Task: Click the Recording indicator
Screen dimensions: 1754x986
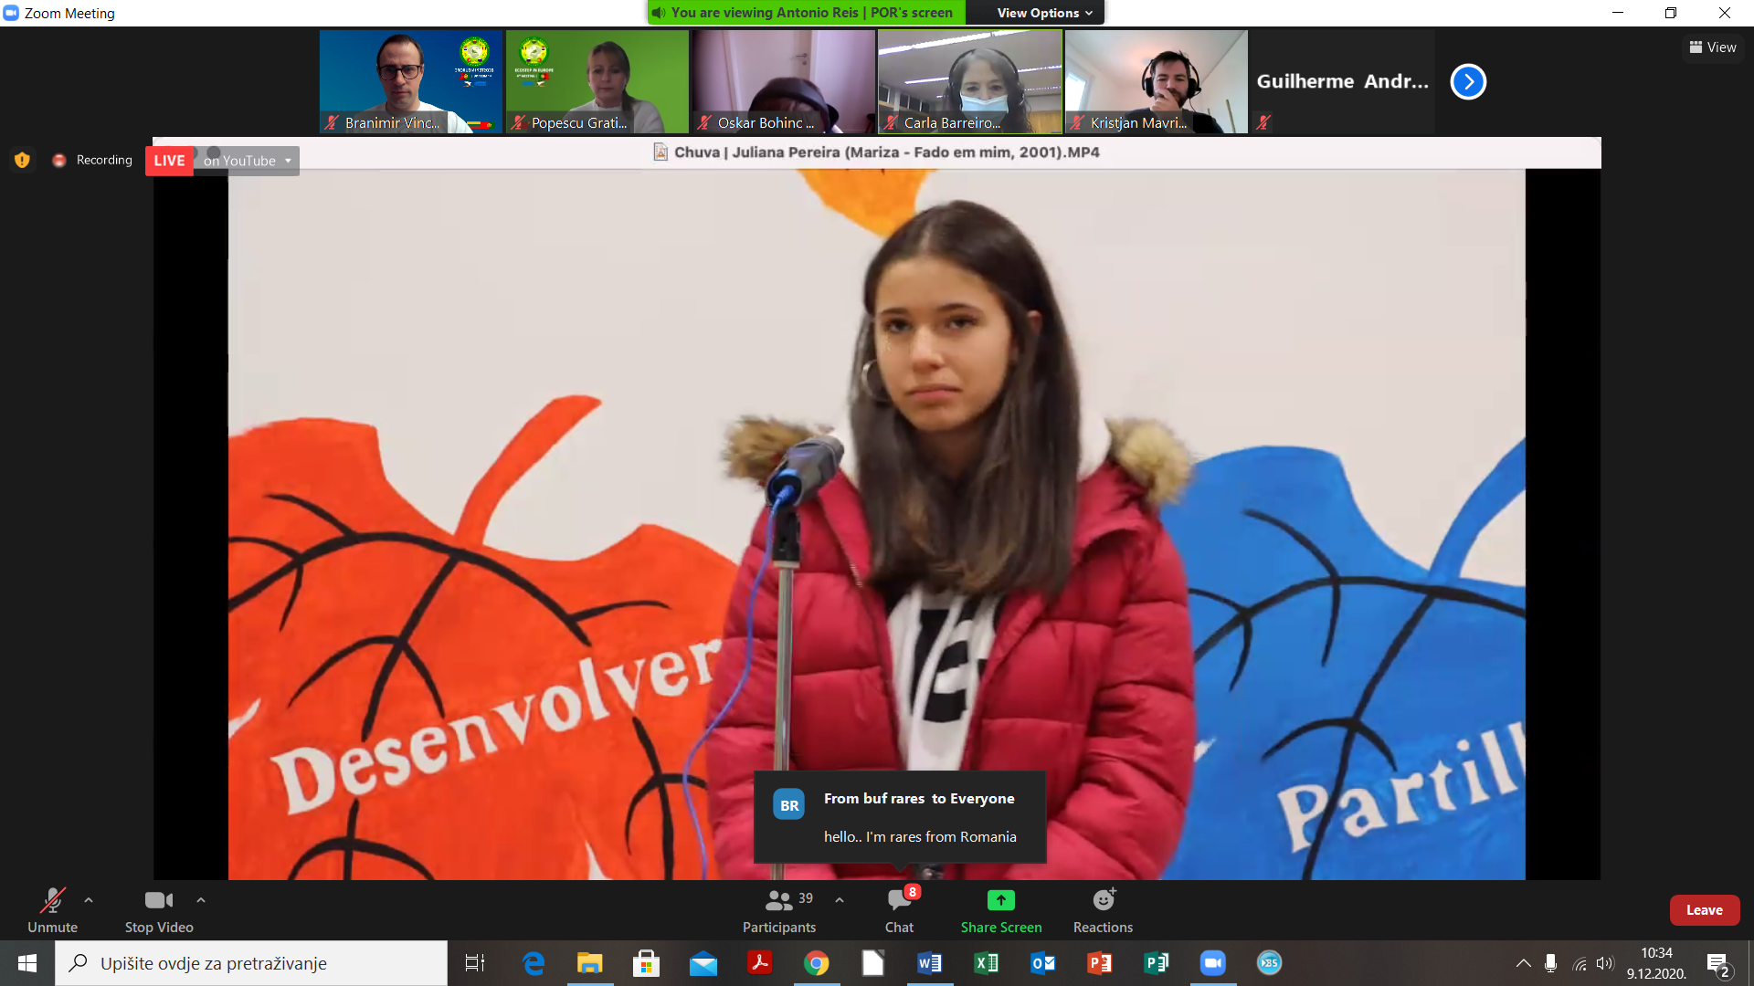Action: 93,161
